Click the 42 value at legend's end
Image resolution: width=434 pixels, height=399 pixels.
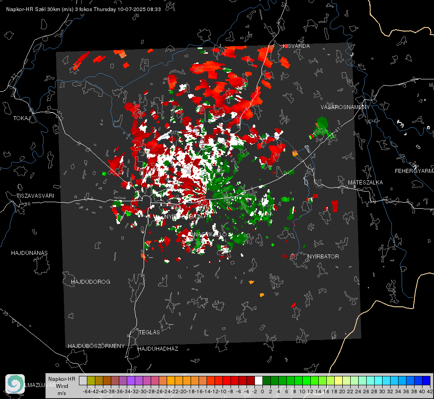point(430,391)
